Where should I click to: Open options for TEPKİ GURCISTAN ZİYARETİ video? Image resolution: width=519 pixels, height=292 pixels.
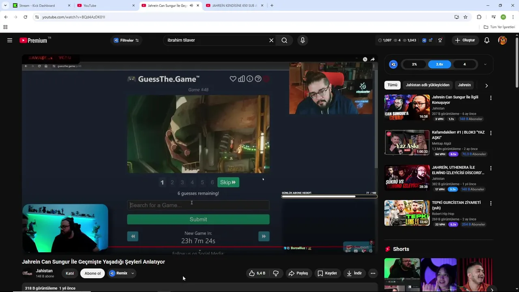[491, 203]
